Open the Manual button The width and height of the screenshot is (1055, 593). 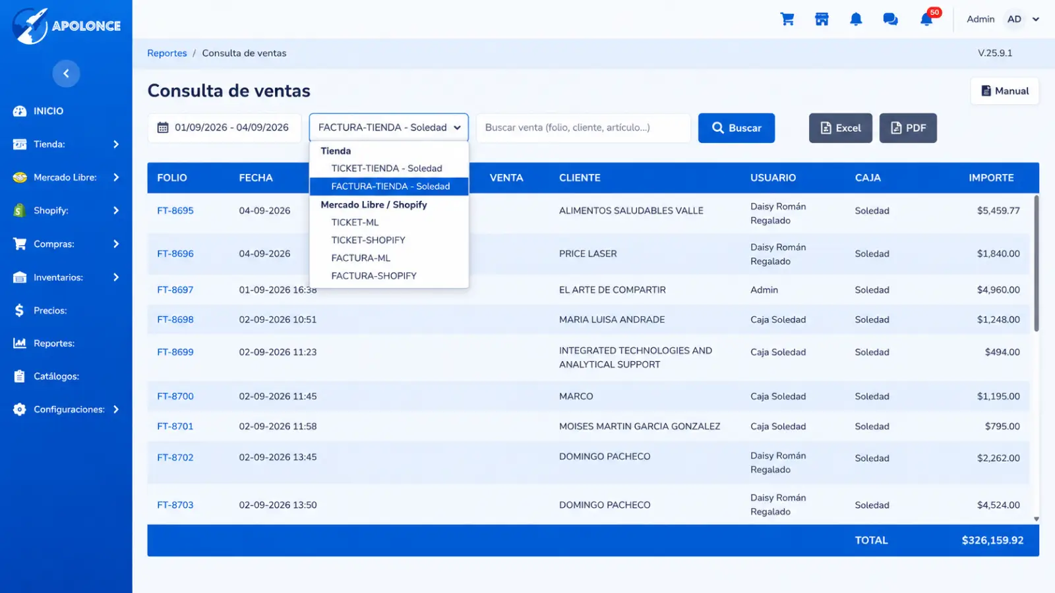(1005, 91)
